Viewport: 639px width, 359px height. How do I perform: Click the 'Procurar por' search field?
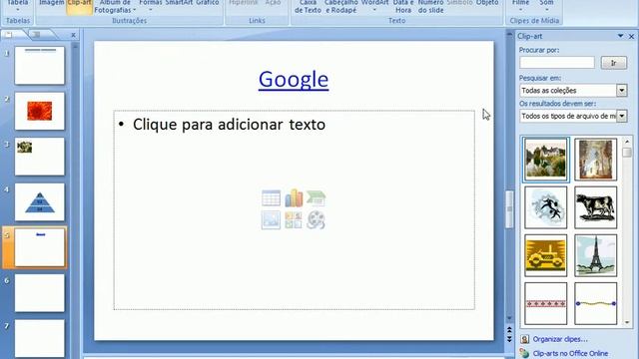point(557,63)
